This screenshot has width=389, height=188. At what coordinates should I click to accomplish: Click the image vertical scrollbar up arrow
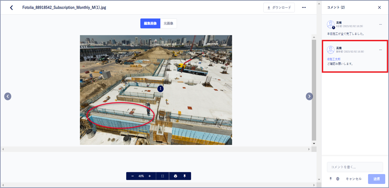314,37
